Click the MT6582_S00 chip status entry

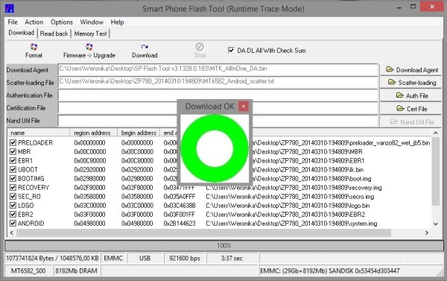[28, 271]
